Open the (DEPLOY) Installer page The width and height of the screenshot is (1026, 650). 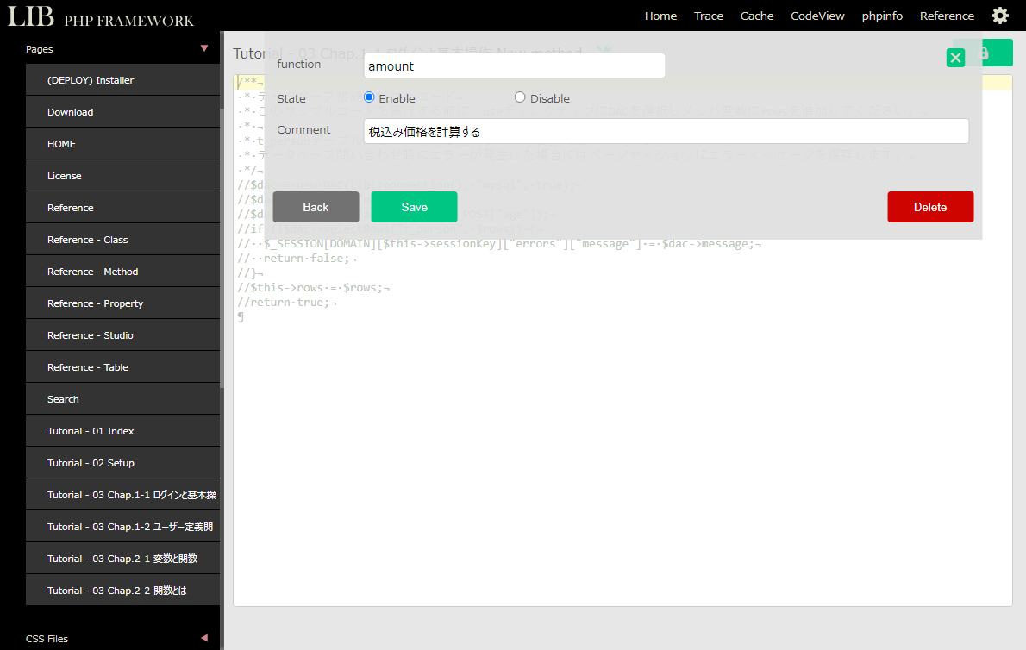click(91, 80)
